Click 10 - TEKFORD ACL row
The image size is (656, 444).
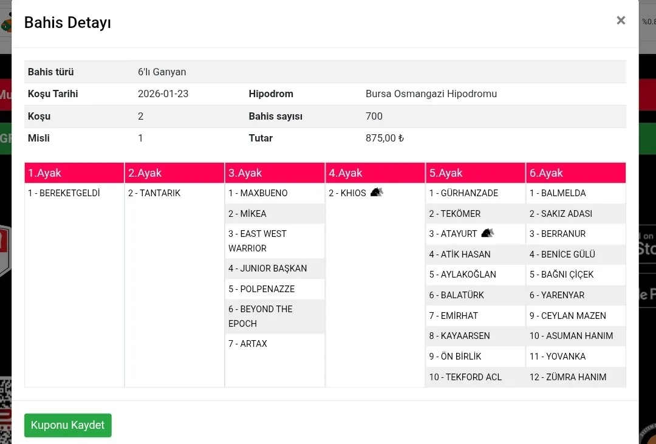465,377
